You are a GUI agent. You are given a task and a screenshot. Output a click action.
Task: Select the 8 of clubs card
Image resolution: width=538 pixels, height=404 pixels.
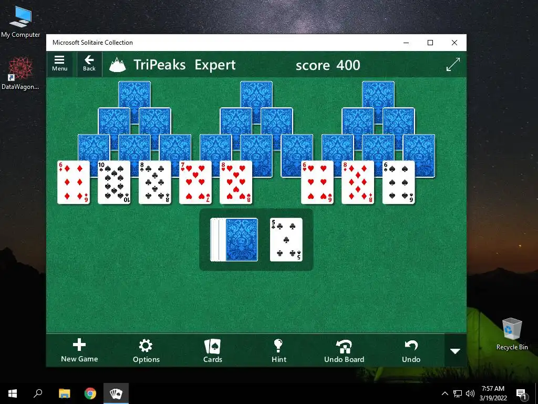[x=155, y=183]
